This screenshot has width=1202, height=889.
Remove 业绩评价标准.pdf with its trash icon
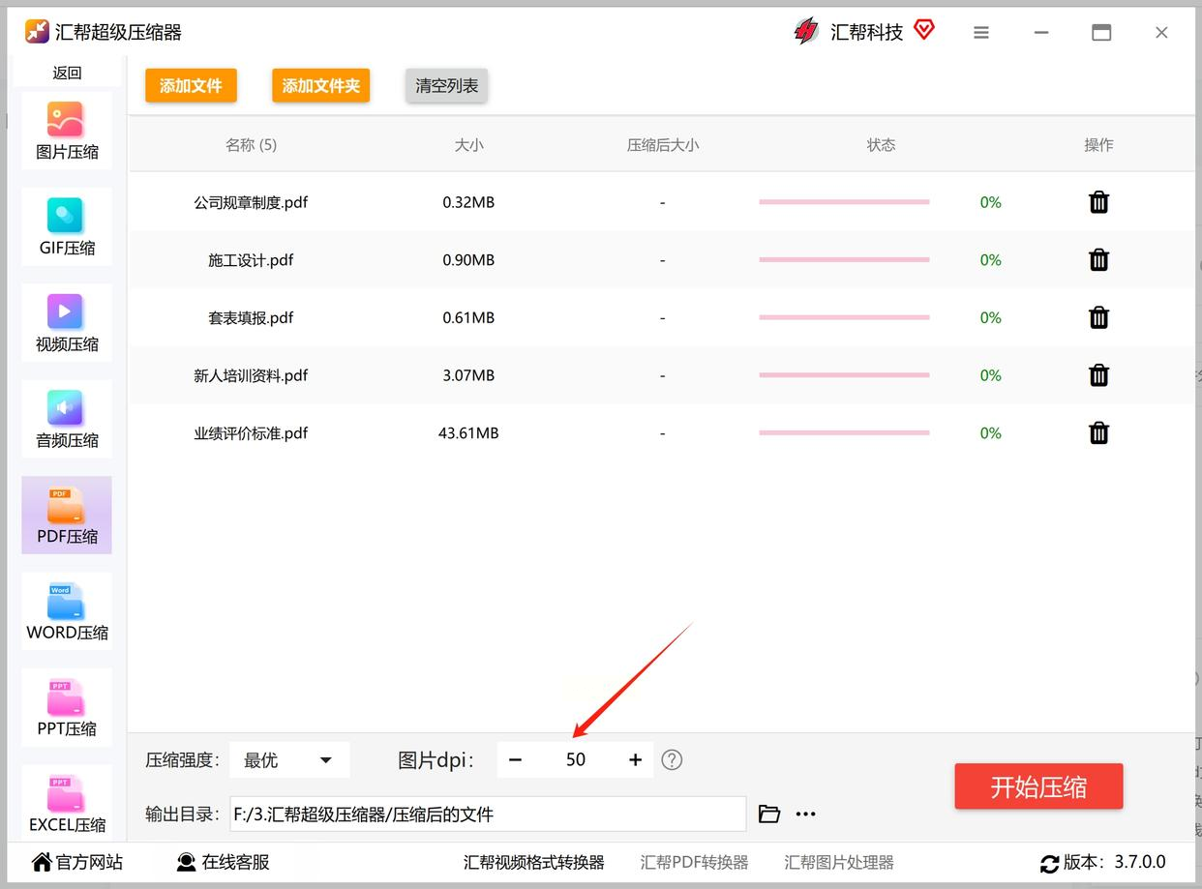[1098, 432]
